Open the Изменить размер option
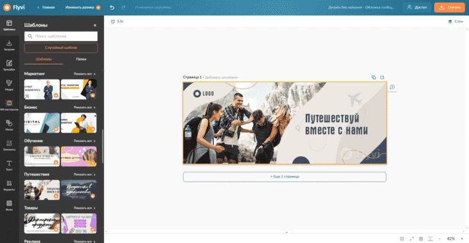 pyautogui.click(x=83, y=8)
